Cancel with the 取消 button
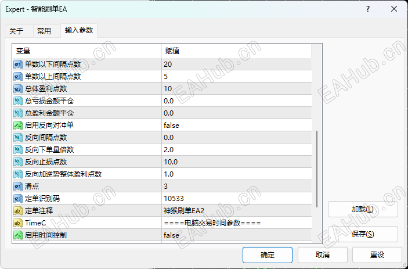Viewport: 408px width, 269px height. click(x=322, y=255)
